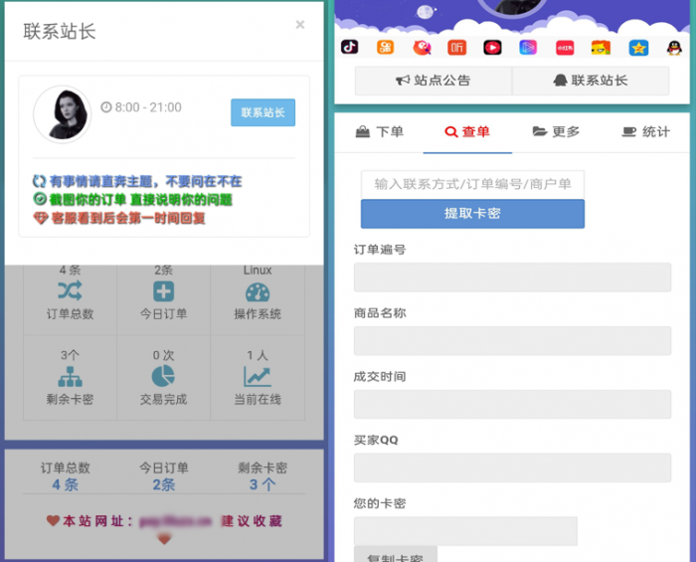
Task: Select the 查单 tab
Action: click(467, 131)
